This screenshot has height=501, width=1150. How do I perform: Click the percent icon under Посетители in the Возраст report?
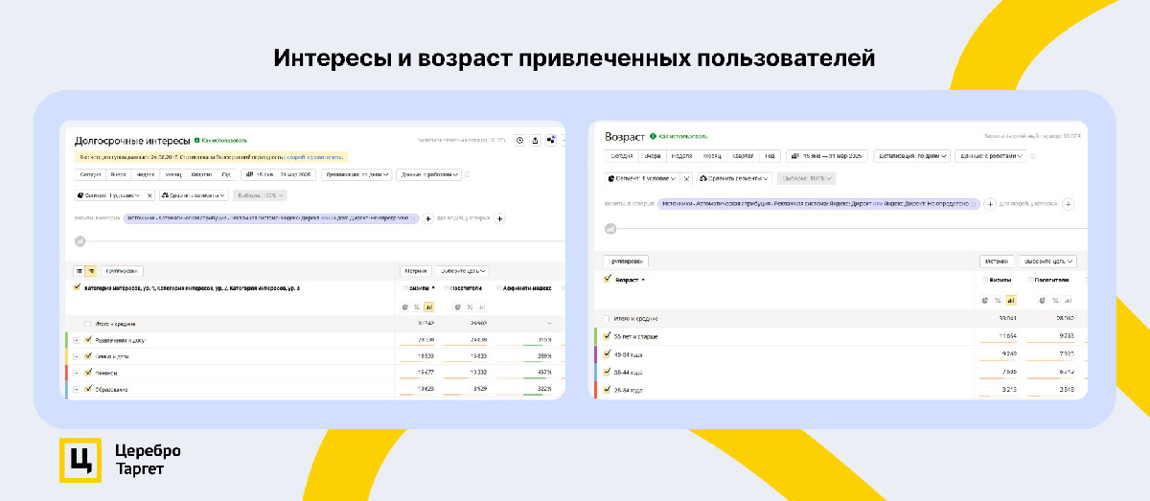pos(1054,300)
